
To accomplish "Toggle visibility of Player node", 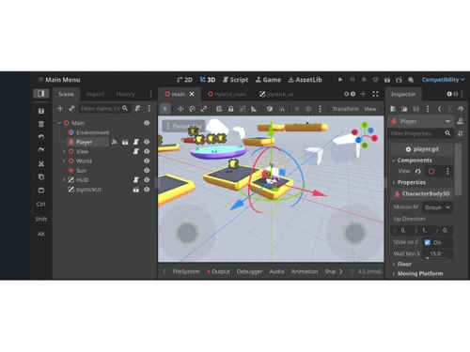I will tap(147, 142).
